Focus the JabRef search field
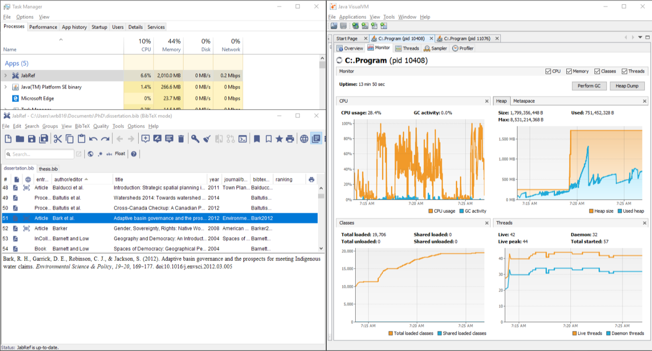 pos(39,154)
